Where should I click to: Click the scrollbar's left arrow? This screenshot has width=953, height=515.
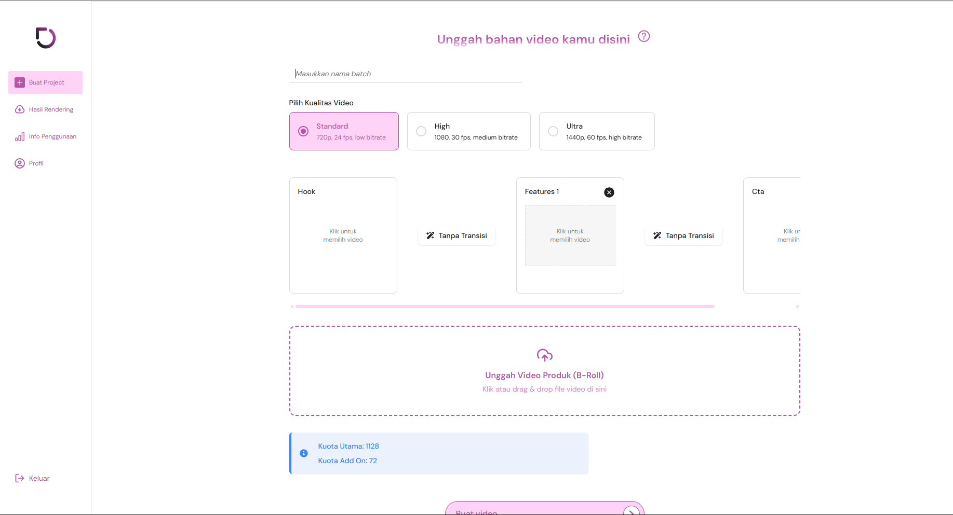click(x=292, y=307)
